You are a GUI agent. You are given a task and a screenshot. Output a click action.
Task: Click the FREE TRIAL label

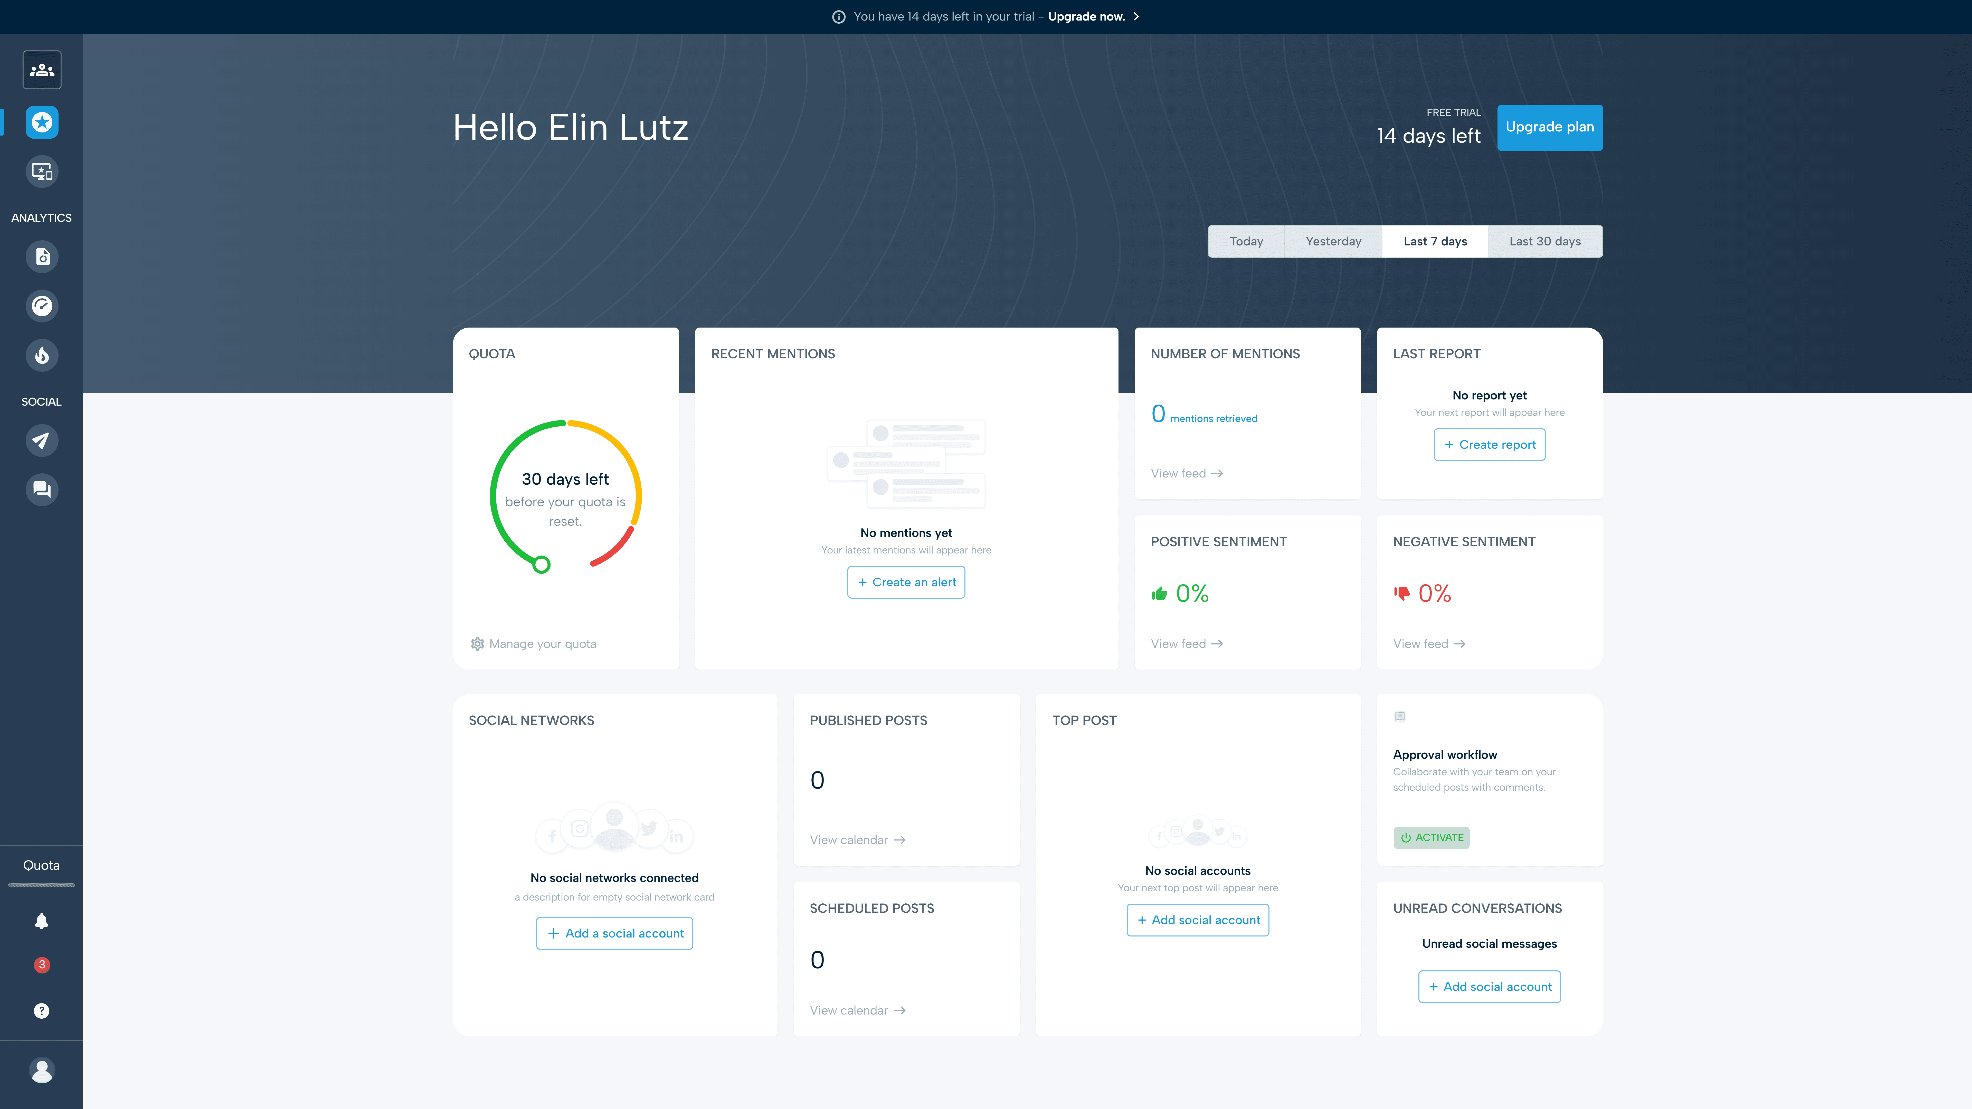(x=1454, y=112)
